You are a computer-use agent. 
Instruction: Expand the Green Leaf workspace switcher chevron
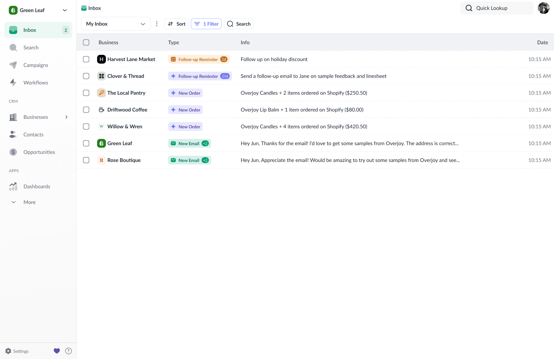tap(65, 10)
